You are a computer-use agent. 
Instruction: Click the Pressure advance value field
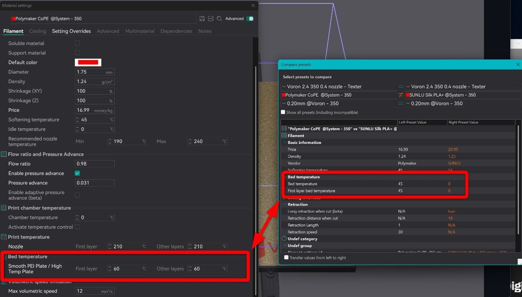tap(94, 183)
